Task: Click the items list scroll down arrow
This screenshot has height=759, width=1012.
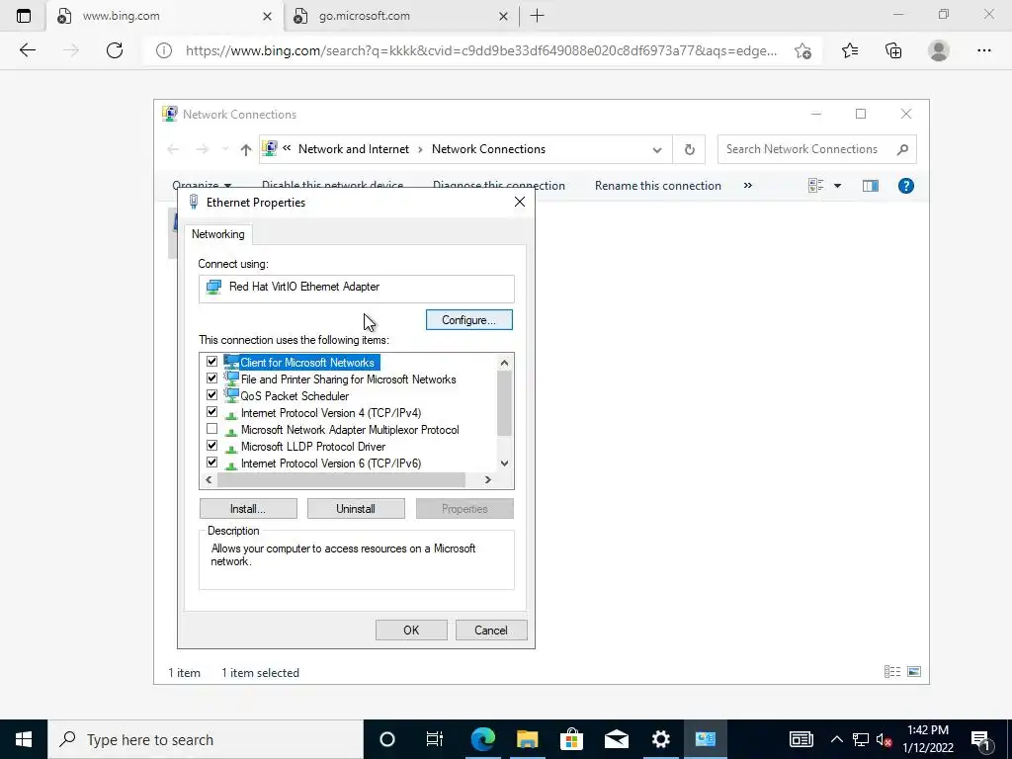Action: coord(504,463)
